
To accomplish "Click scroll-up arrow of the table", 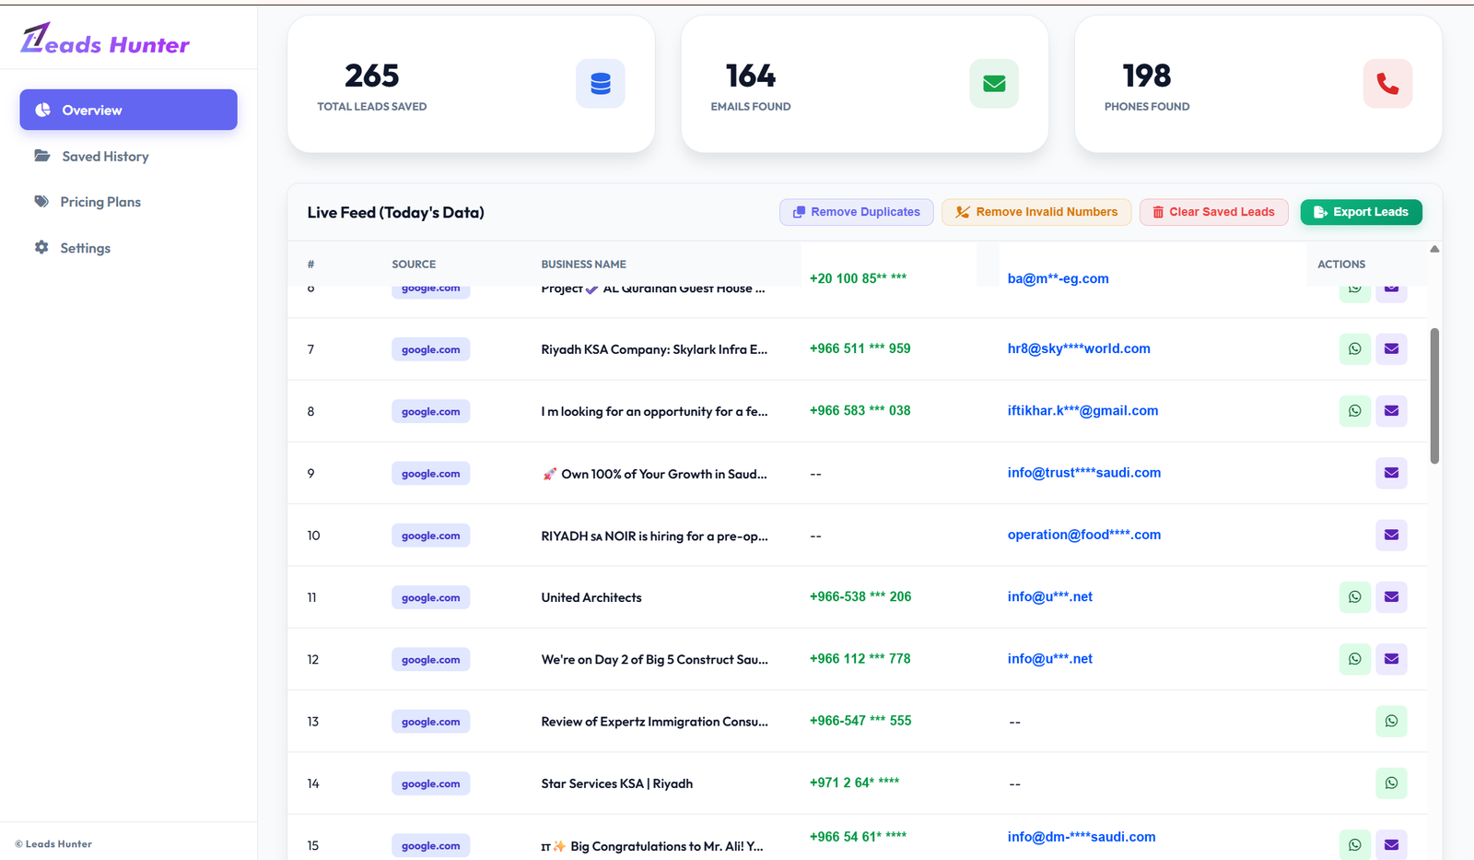I will pos(1434,249).
